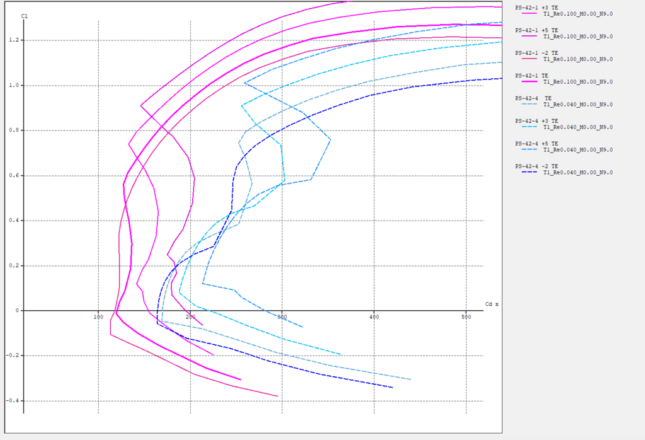
Task: Select the PS-42-4 +3 TE legend title
Action: pyautogui.click(x=536, y=121)
